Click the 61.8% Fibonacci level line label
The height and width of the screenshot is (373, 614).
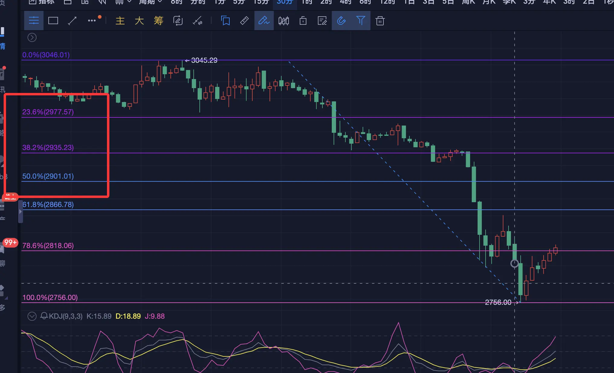pos(48,205)
